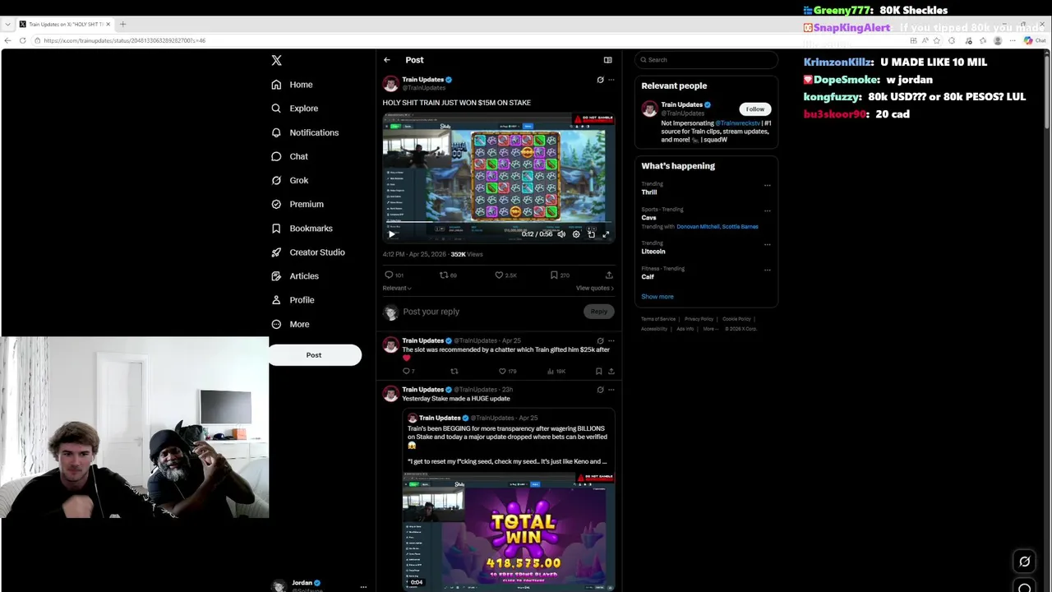Click the X search box

click(x=706, y=60)
